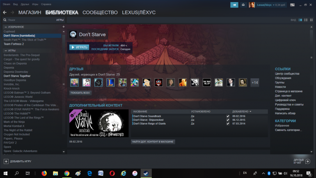Switch to detail view icon
Viewport: 316px width, 178px height.
[x=300, y=20]
